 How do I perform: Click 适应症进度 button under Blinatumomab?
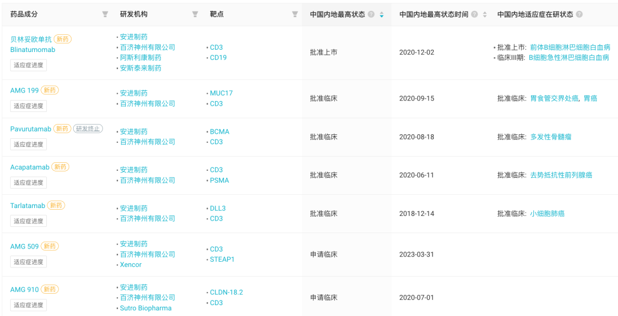point(29,65)
